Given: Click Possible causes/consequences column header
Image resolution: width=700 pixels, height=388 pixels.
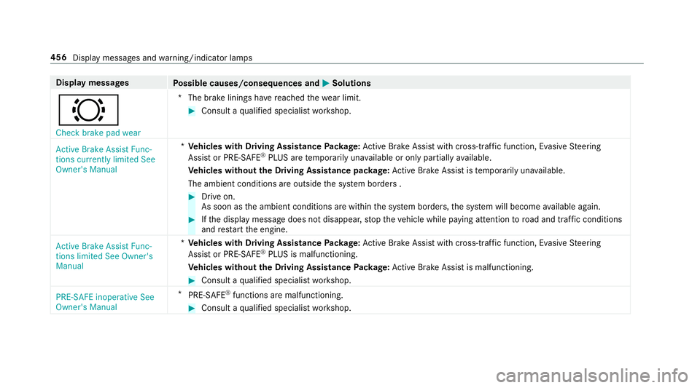Looking at the screenshot, I should tap(246, 83).
